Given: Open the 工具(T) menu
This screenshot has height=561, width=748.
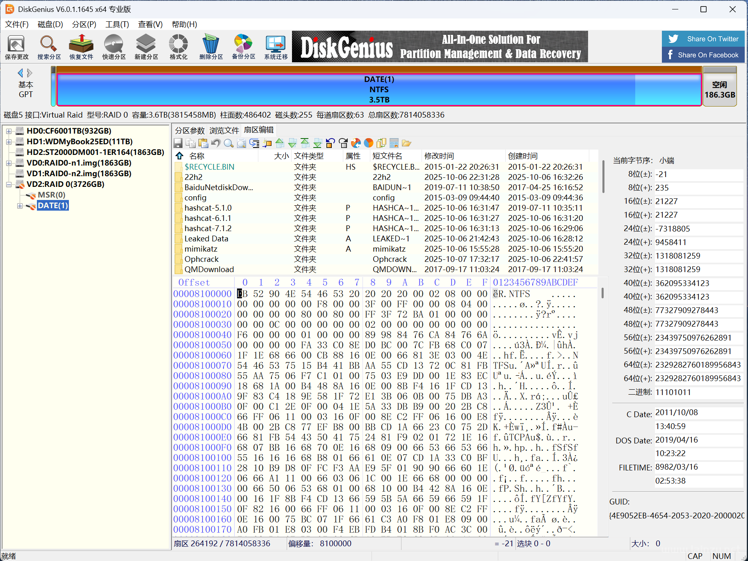Looking at the screenshot, I should pos(117,24).
